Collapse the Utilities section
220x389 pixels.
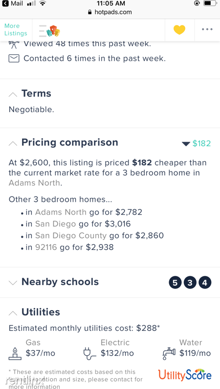click(x=13, y=313)
